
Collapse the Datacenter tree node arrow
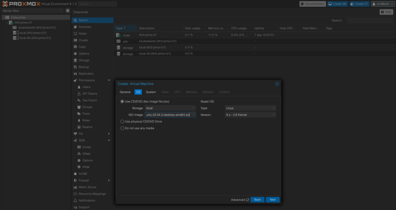tap(3, 17)
